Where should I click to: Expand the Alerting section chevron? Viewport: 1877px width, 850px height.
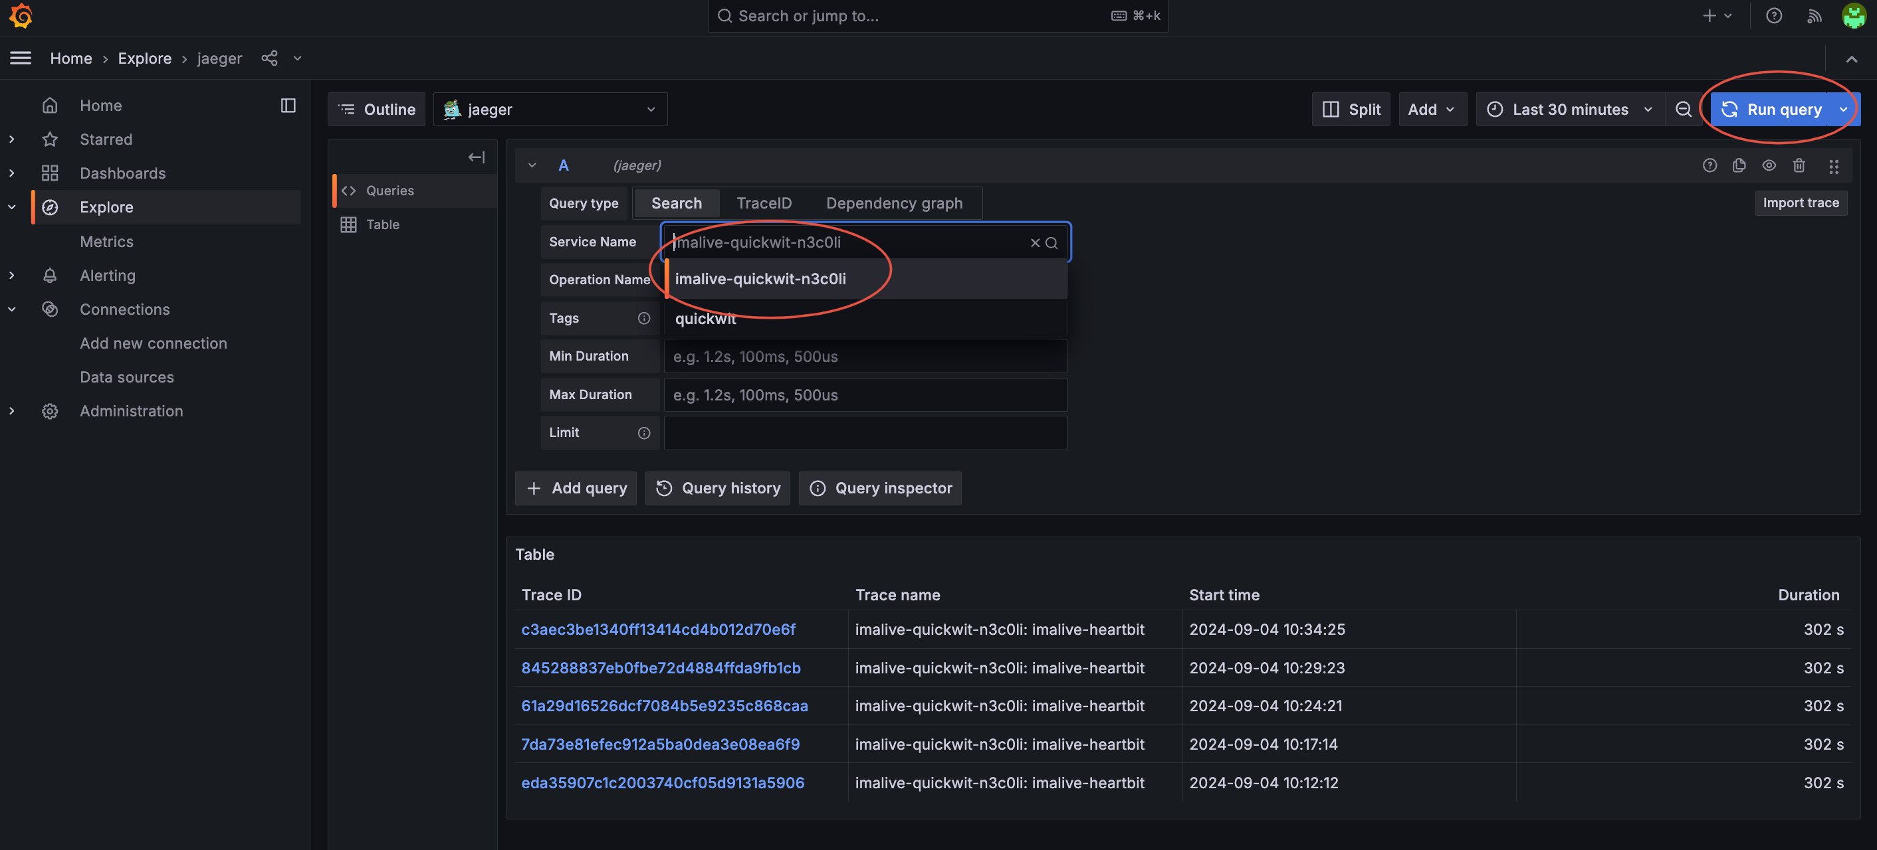pos(12,275)
